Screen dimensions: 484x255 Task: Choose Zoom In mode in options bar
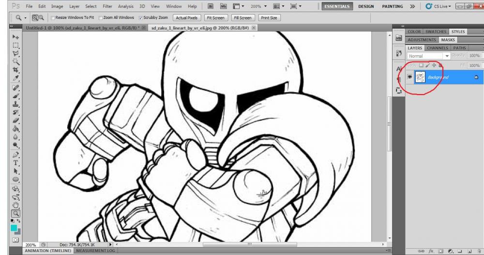click(x=35, y=18)
